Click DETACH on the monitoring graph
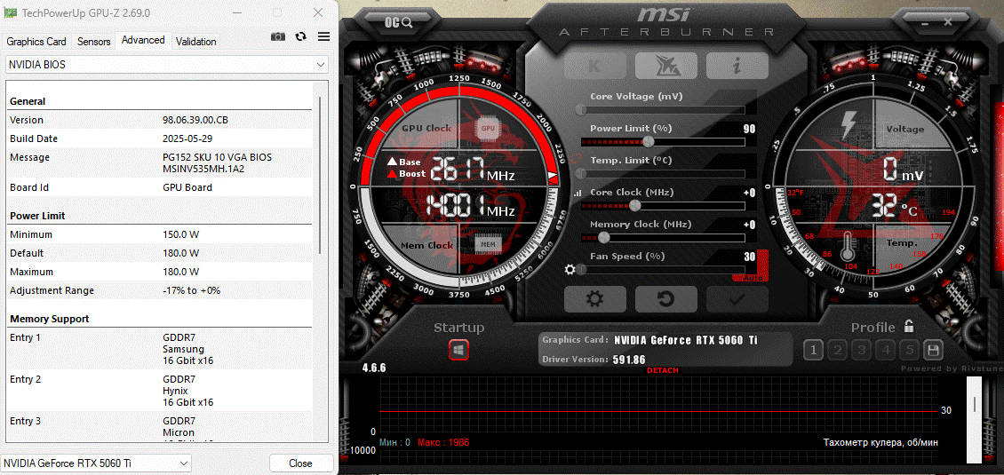The width and height of the screenshot is (1004, 475). (x=662, y=370)
